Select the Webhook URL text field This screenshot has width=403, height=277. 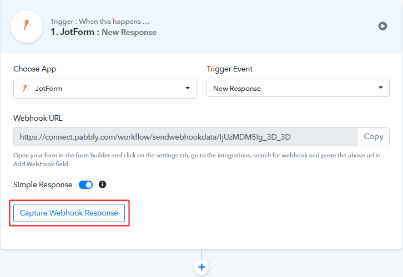[185, 137]
